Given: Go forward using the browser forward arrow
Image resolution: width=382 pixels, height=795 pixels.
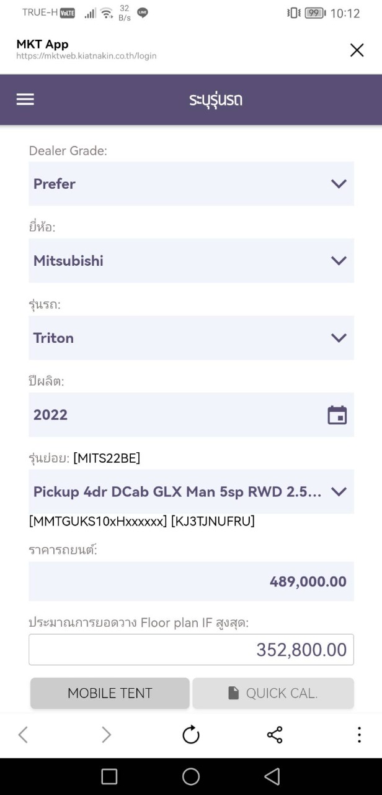Looking at the screenshot, I should (107, 735).
